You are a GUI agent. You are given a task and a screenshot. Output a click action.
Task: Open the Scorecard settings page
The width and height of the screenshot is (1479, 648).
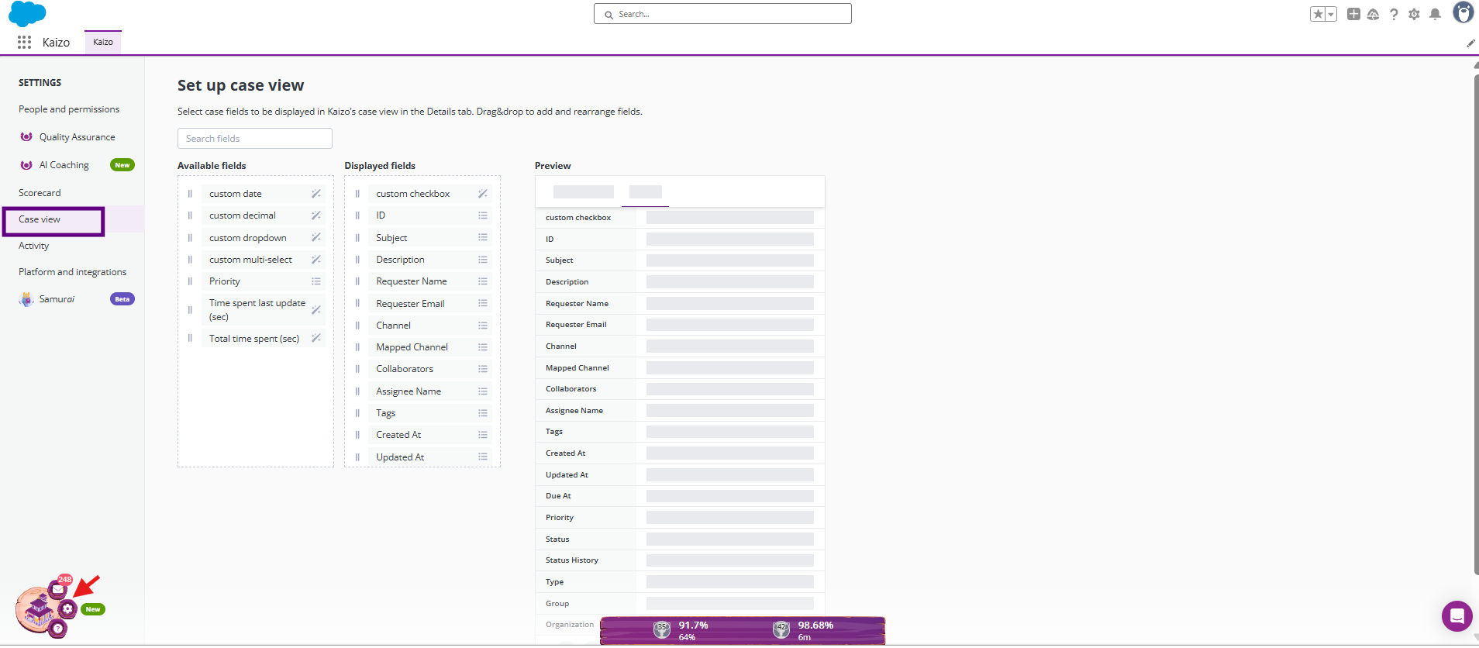[40, 193]
